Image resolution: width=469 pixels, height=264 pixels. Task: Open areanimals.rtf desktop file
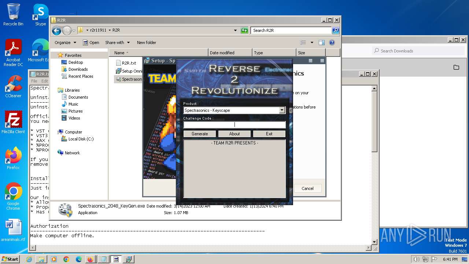tap(13, 230)
